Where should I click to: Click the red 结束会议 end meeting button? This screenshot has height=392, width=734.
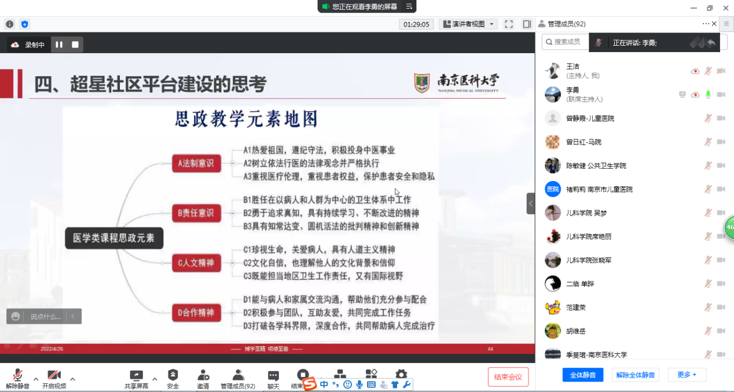tap(508, 377)
